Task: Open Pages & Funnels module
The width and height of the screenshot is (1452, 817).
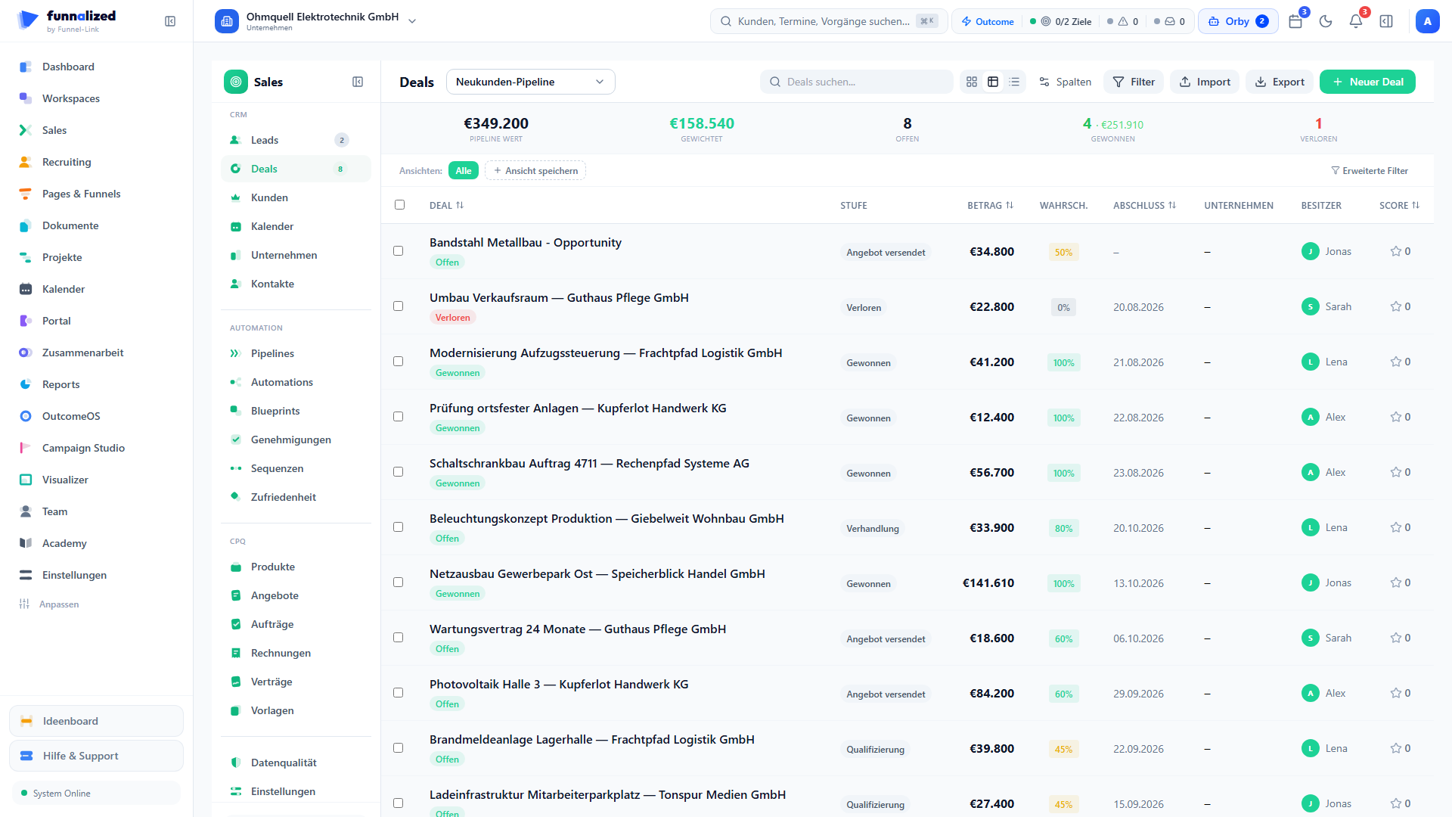Action: click(x=97, y=194)
